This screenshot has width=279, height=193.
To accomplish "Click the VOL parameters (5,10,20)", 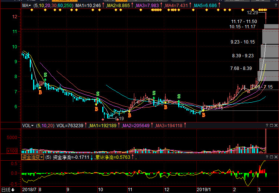I will tap(45, 126).
